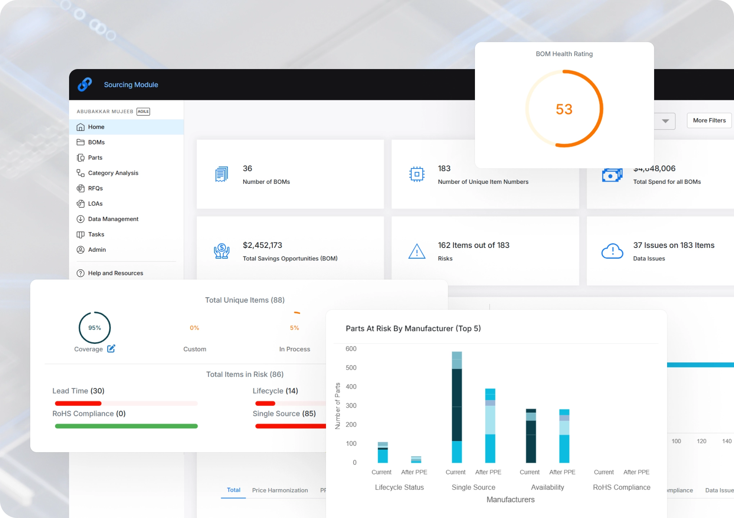Click the 0% Custom value
Viewport: 734px width, 518px height.
[x=194, y=328]
